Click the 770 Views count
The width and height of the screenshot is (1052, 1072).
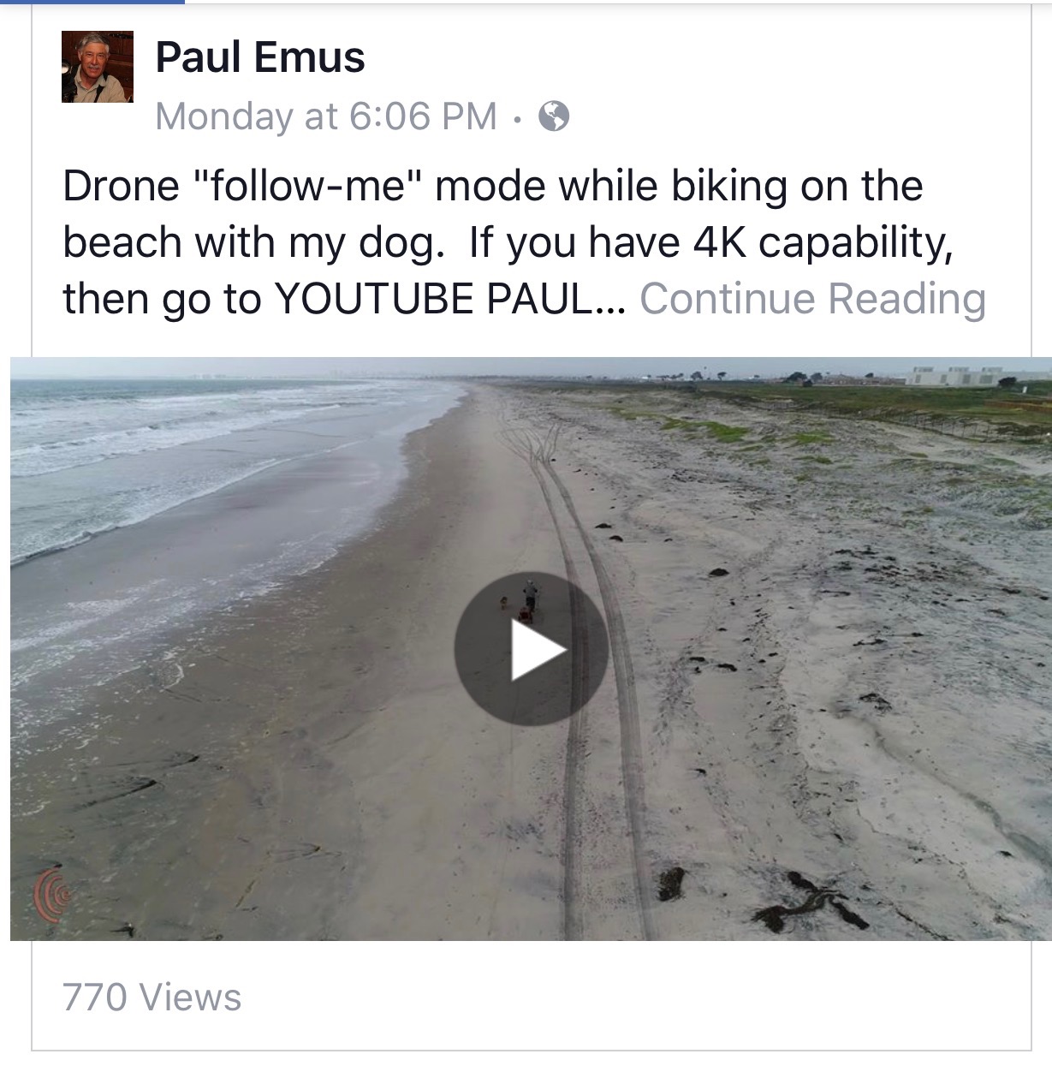[152, 998]
